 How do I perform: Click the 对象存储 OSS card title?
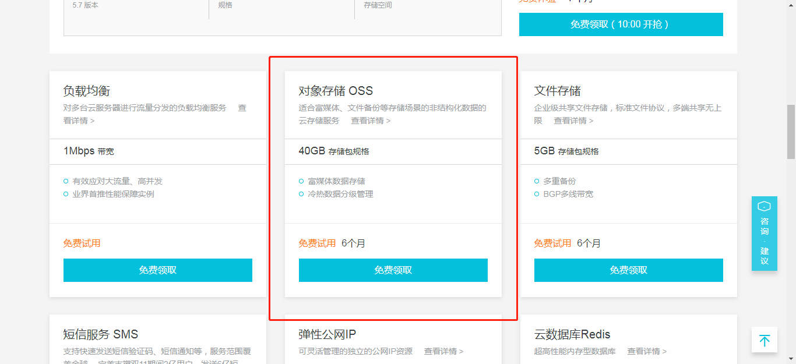(336, 91)
